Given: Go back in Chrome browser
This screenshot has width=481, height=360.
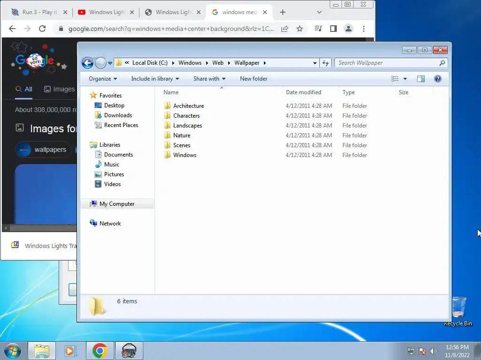Looking at the screenshot, I should 12,29.
